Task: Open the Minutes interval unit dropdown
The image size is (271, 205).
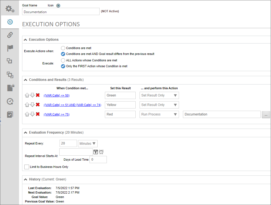Action: click(x=88, y=144)
